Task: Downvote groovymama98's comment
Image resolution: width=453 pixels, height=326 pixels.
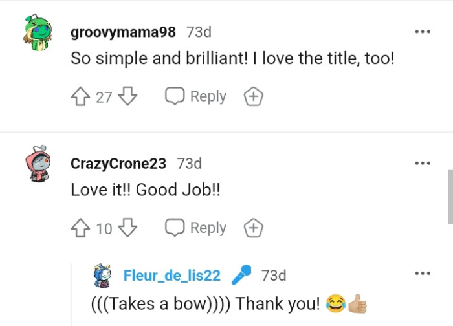Action: (x=129, y=97)
